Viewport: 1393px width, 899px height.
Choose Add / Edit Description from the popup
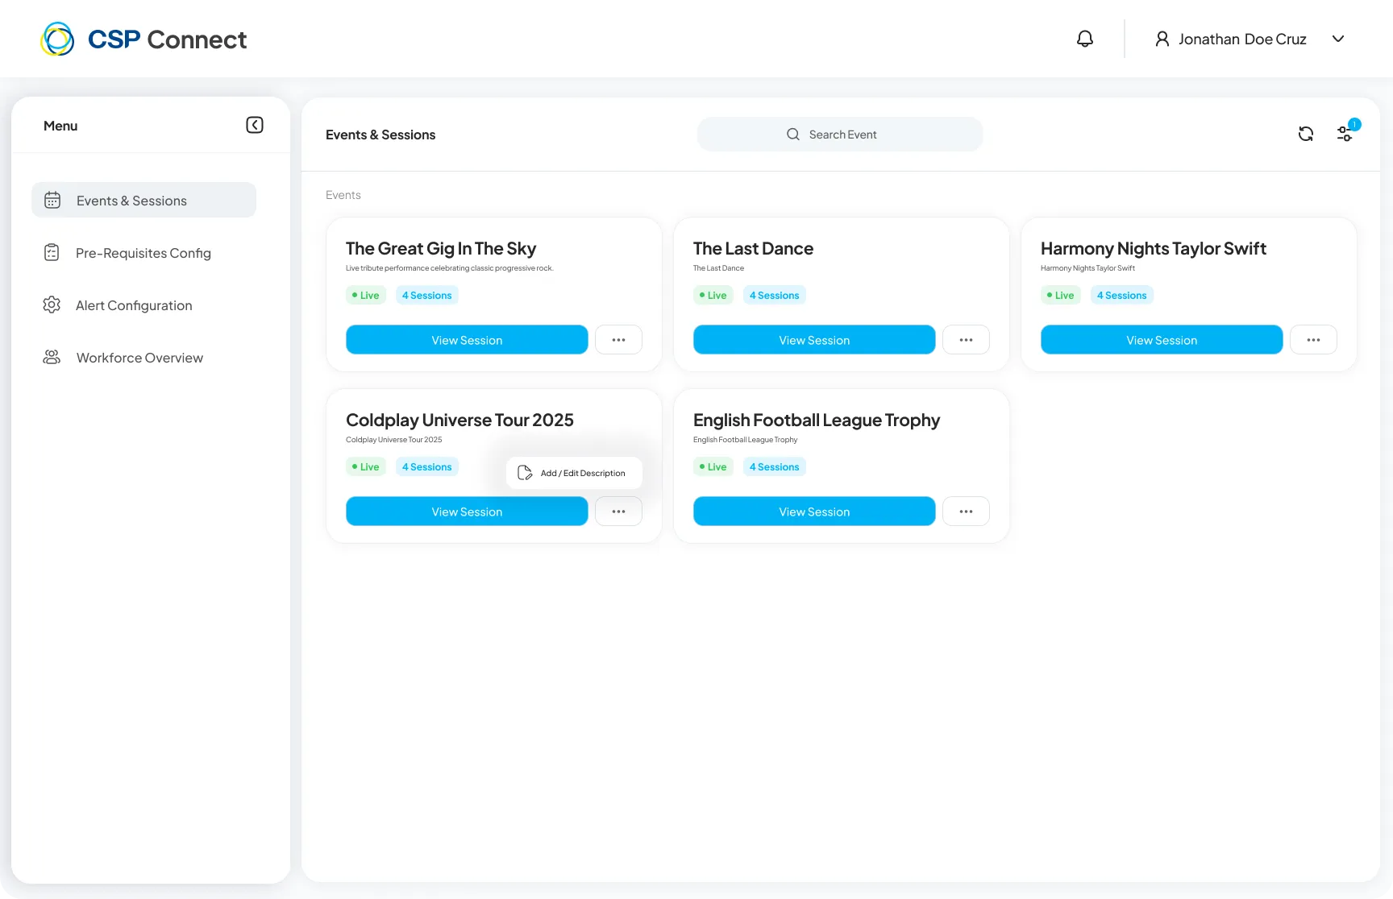[574, 473]
